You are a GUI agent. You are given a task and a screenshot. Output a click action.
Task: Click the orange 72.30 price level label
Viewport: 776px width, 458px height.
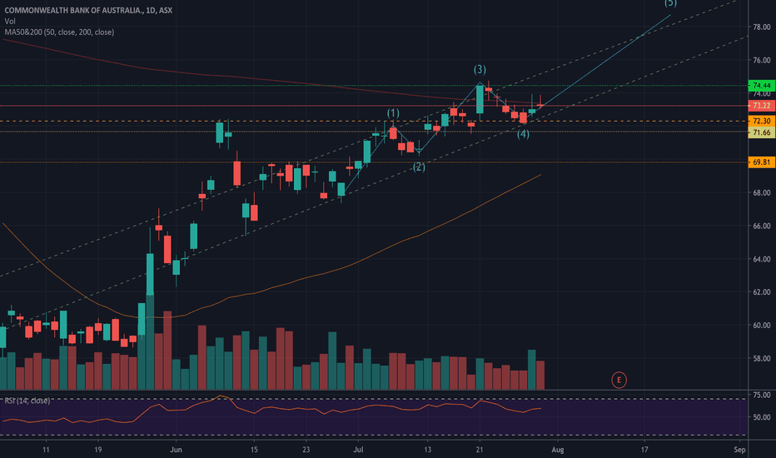[761, 121]
